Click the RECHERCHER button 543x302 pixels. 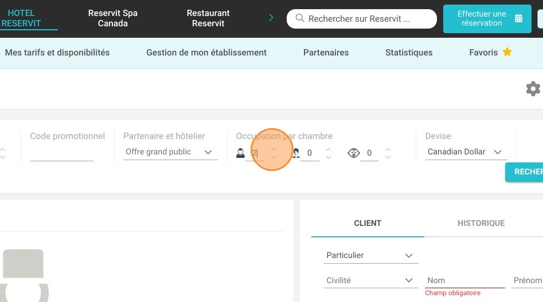524,172
